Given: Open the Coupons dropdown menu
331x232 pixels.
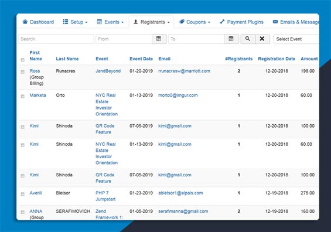Looking at the screenshot, I should (194, 22).
